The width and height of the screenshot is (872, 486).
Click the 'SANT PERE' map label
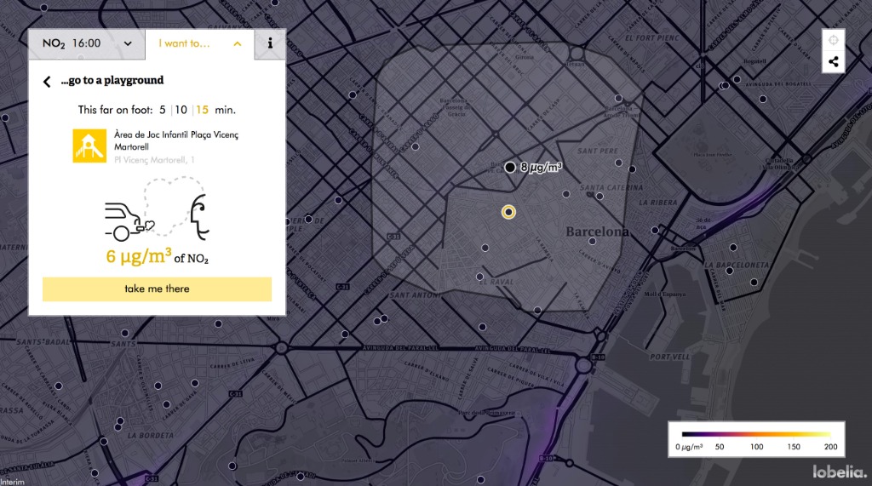(x=598, y=151)
